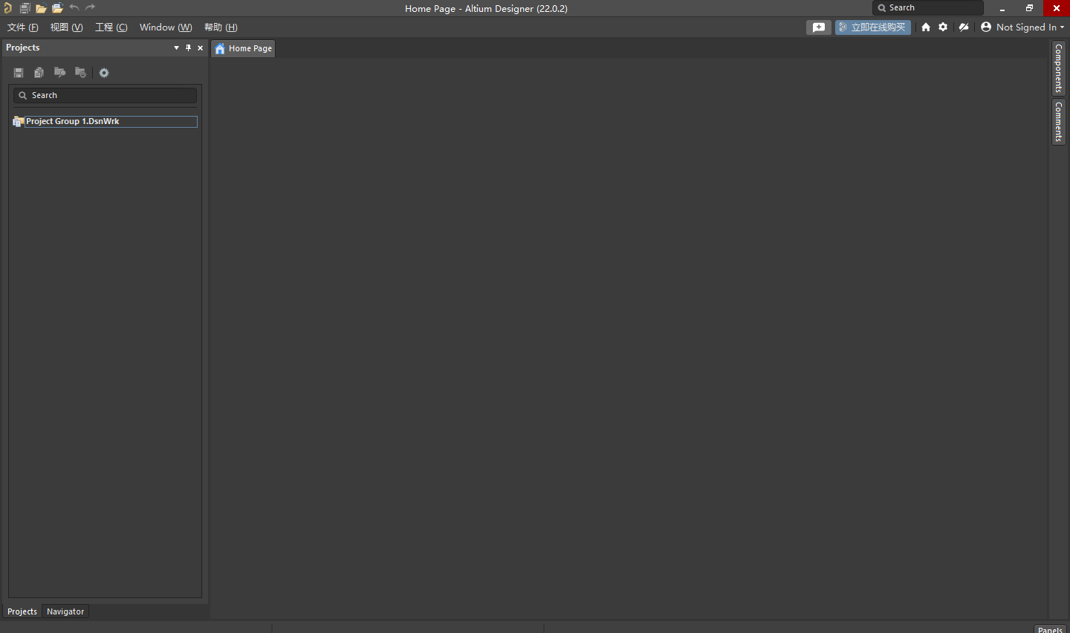Click the search-in-folder icon in the Projects panel

[x=59, y=72]
